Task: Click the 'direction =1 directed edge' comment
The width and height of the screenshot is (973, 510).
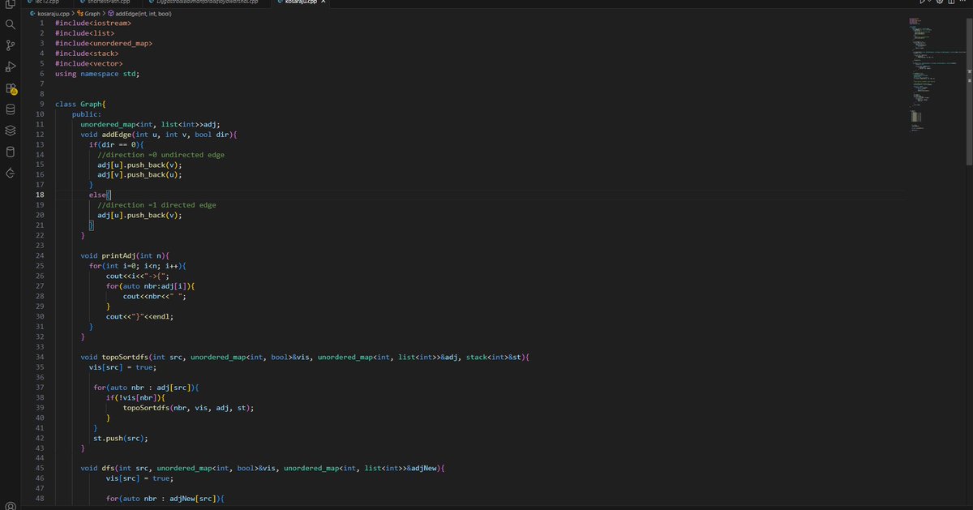Action: pyautogui.click(x=156, y=205)
